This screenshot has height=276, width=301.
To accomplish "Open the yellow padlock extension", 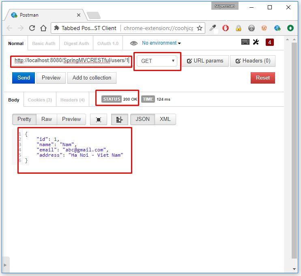I will [239, 28].
